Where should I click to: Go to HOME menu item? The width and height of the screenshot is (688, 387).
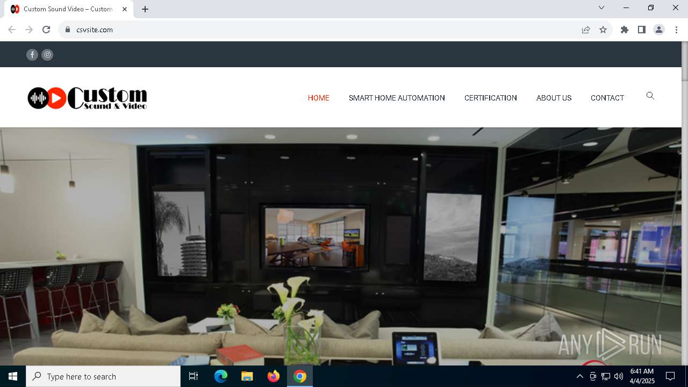[x=318, y=98]
